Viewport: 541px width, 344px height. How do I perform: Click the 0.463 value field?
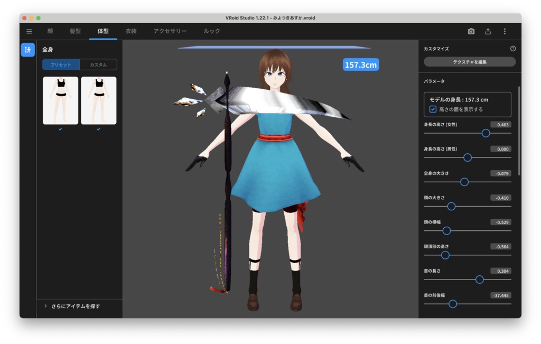click(501, 125)
